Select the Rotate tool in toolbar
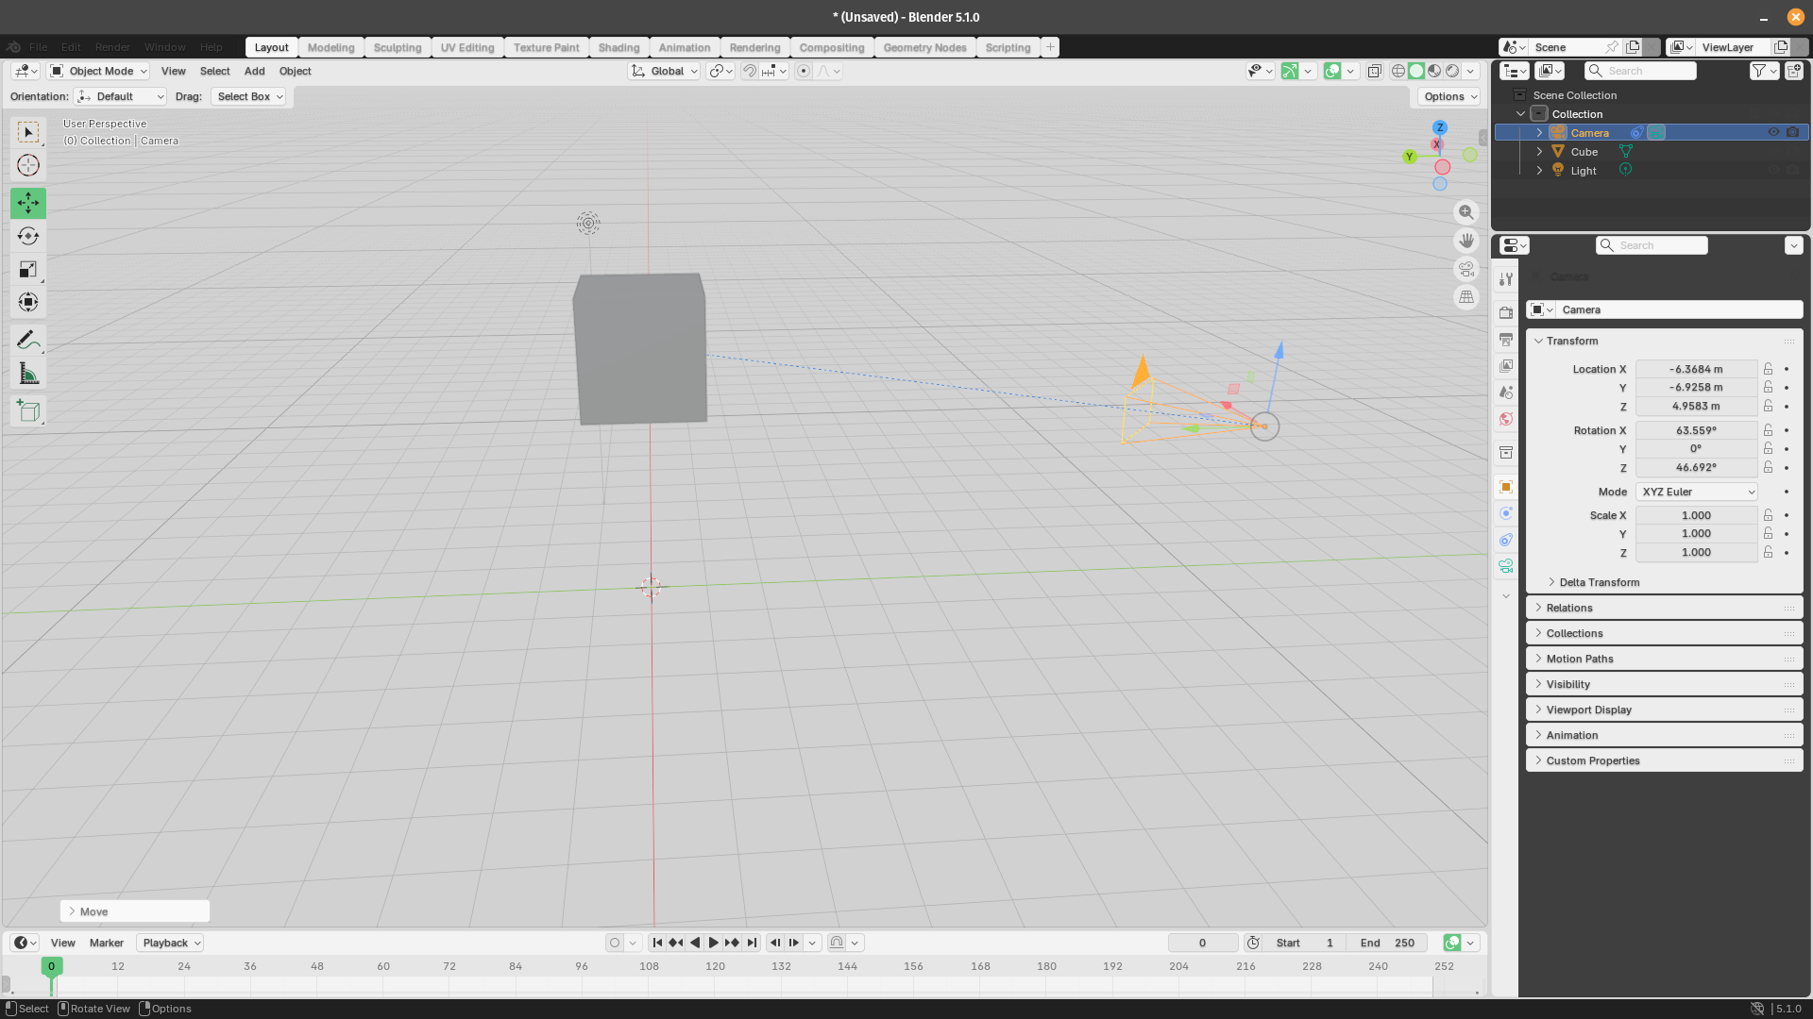The width and height of the screenshot is (1813, 1019). coord(28,236)
